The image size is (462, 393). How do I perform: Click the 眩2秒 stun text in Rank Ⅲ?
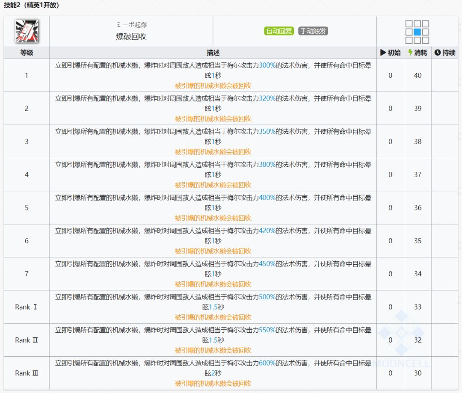point(213,373)
